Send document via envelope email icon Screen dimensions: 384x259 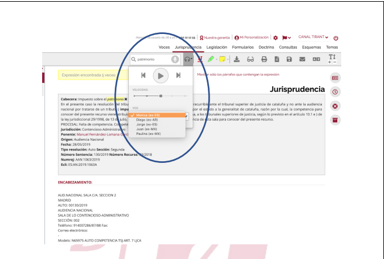[302, 59]
